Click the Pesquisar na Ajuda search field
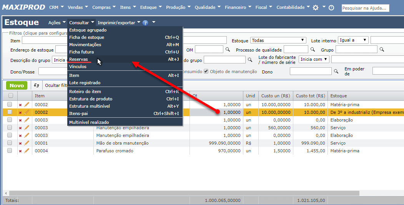 tap(365, 8)
